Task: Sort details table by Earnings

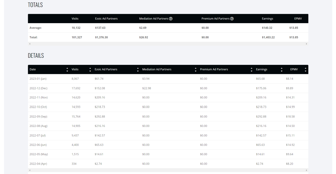Action: click(x=281, y=69)
